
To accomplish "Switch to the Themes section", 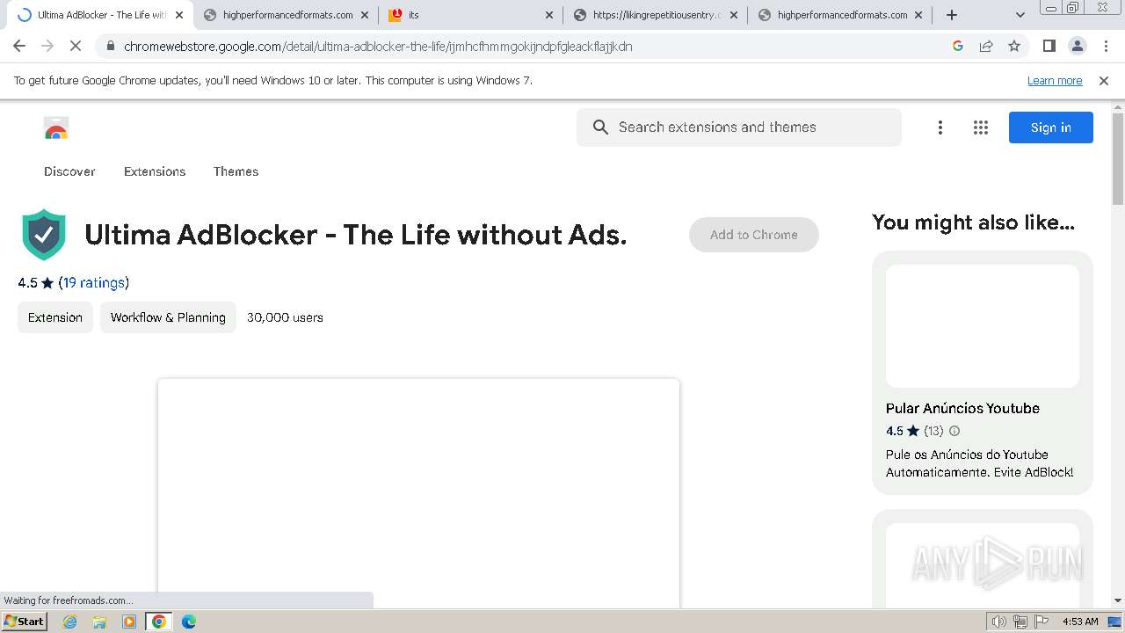I will 236,171.
